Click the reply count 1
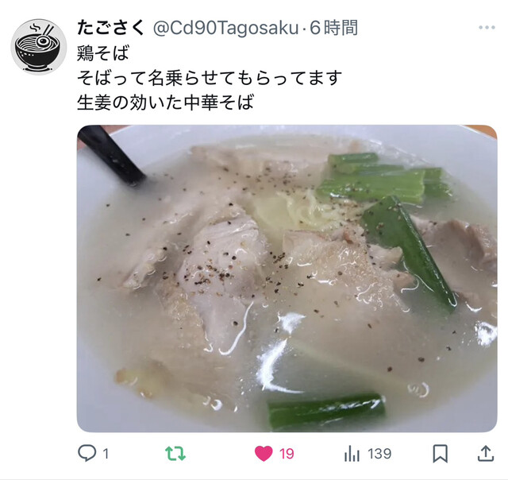The width and height of the screenshot is (508, 480). 106,454
